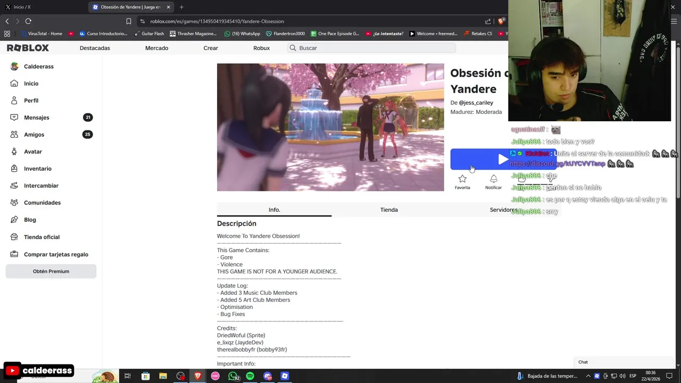681x383 pixels.
Task: Open the Amigos friends list
Action: coord(34,135)
